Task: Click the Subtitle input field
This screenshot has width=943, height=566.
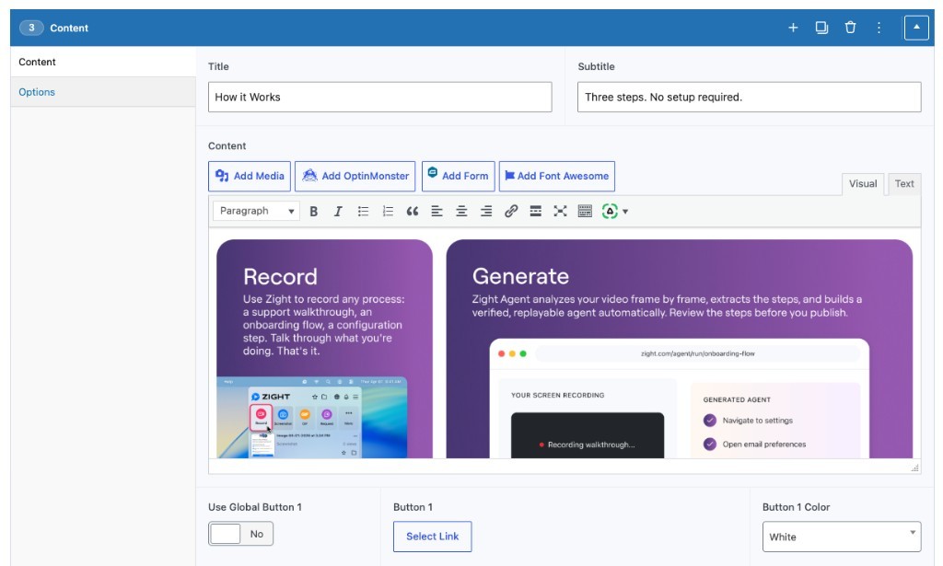Action: click(749, 97)
